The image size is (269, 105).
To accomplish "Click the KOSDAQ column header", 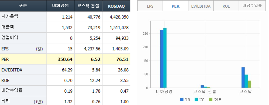I will [116, 6].
